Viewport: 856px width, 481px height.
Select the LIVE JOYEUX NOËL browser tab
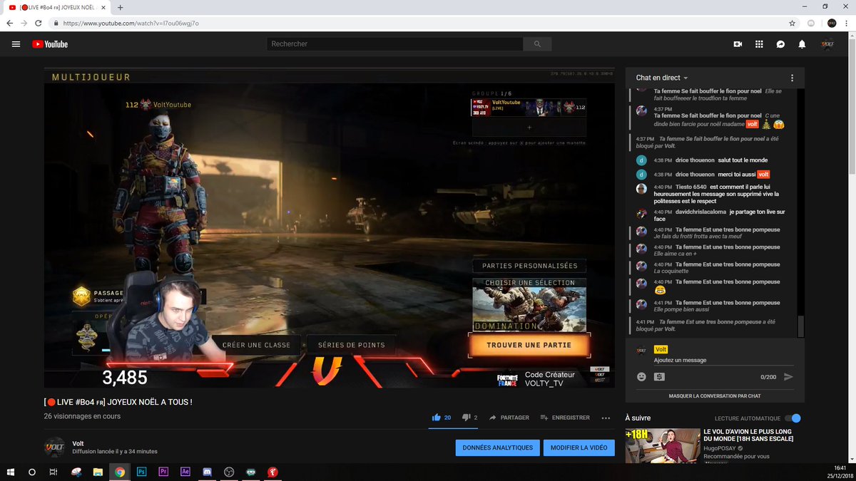tap(56, 7)
